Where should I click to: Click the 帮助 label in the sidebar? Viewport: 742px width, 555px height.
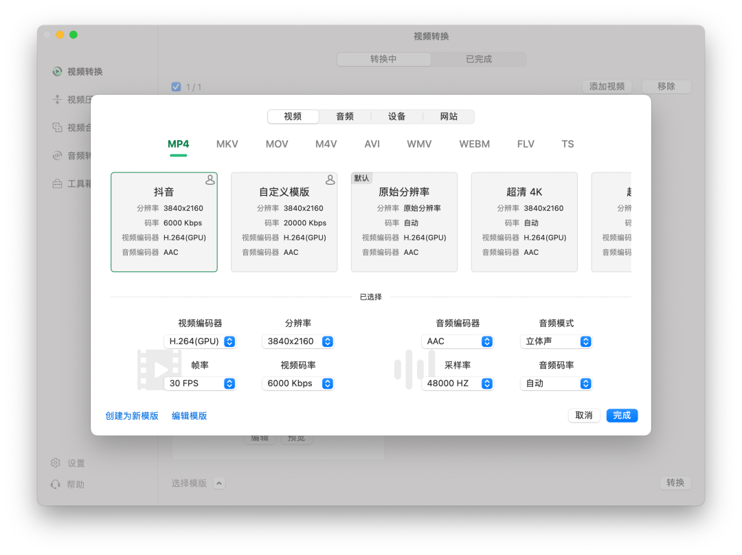point(76,484)
